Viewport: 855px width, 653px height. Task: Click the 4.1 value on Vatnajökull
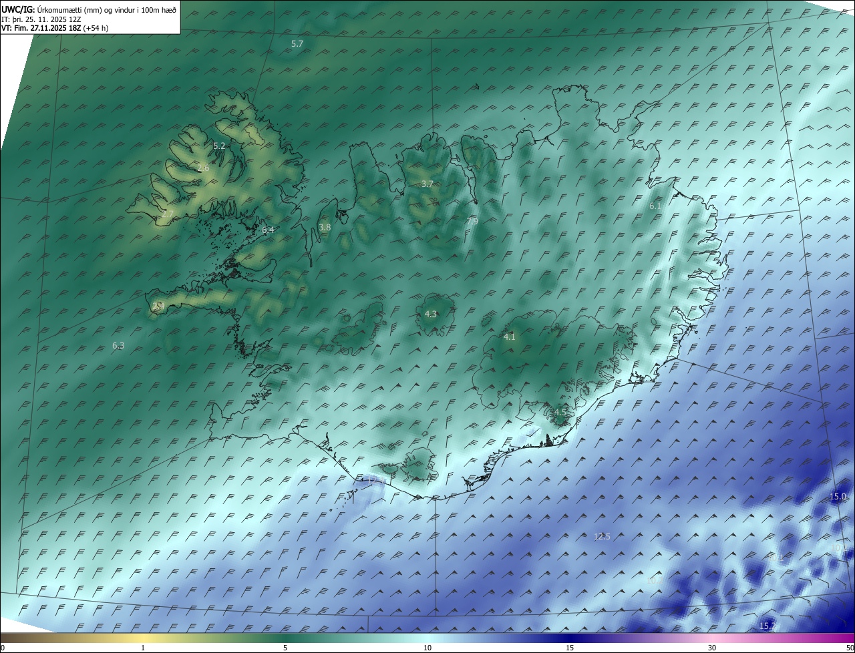(510, 337)
